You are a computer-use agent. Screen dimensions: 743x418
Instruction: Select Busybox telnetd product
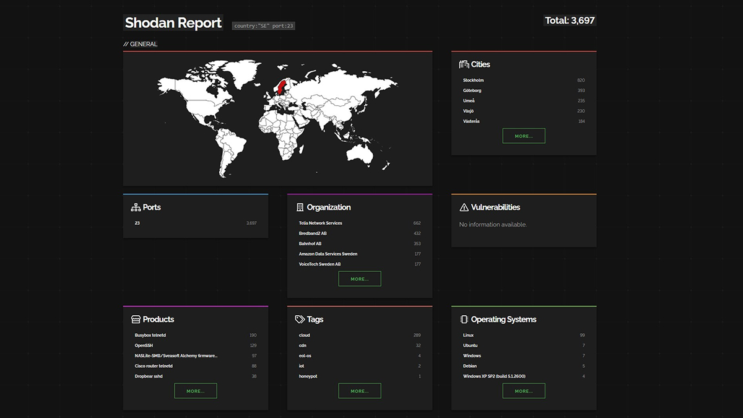pos(150,335)
